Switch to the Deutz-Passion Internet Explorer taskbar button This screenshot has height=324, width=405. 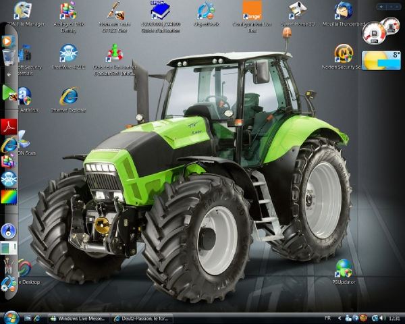pyautogui.click(x=143, y=319)
